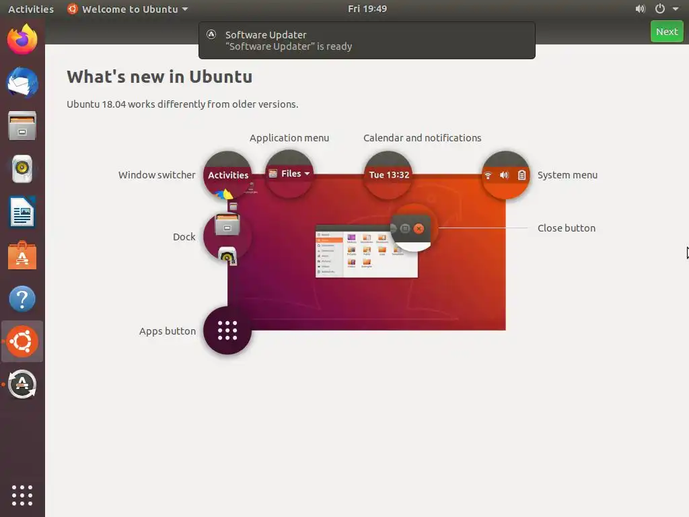Click the volume icon in top bar
The image size is (689, 517).
[641, 9]
